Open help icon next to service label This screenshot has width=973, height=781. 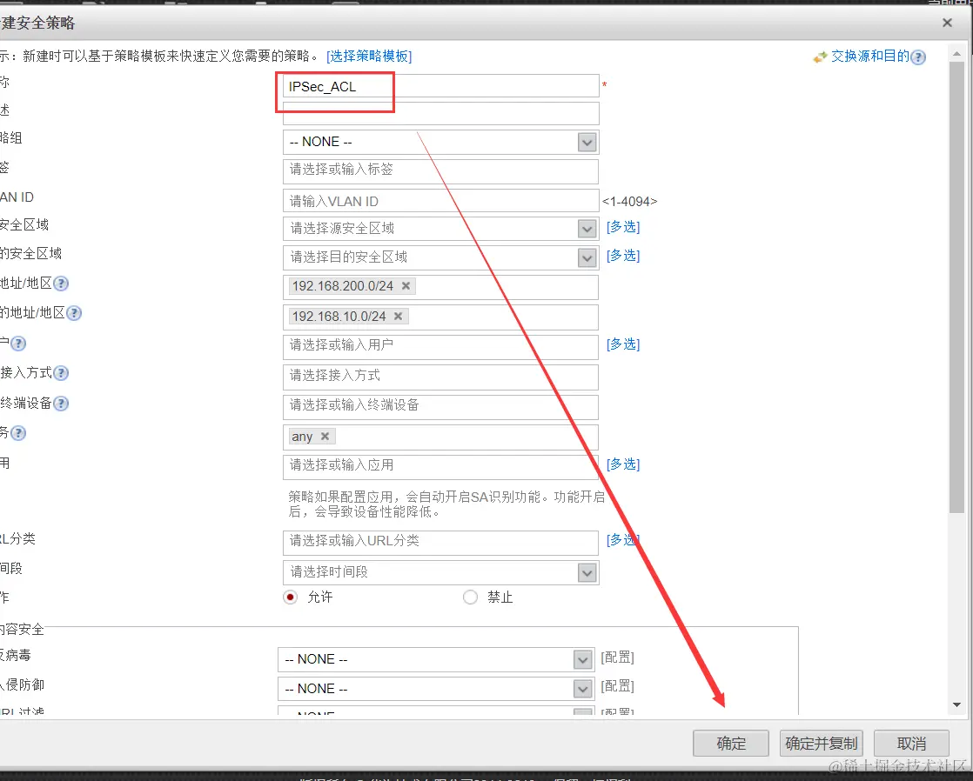coord(18,434)
